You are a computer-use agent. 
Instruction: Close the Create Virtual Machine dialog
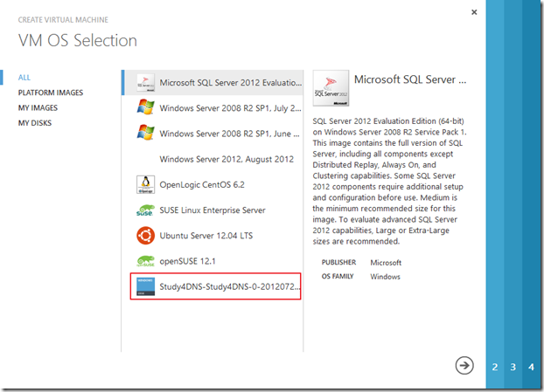tap(474, 12)
